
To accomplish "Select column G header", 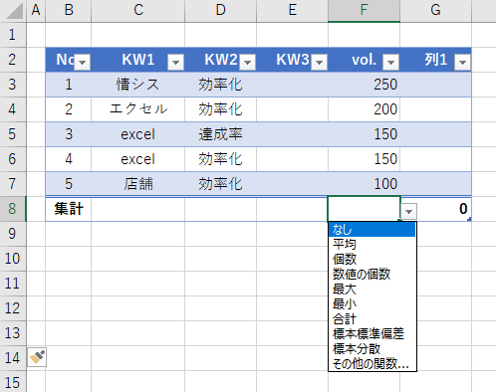I will [436, 11].
